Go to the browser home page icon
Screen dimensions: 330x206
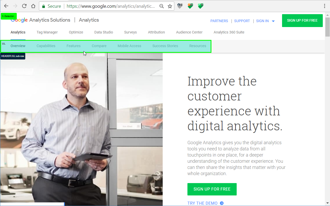33,6
